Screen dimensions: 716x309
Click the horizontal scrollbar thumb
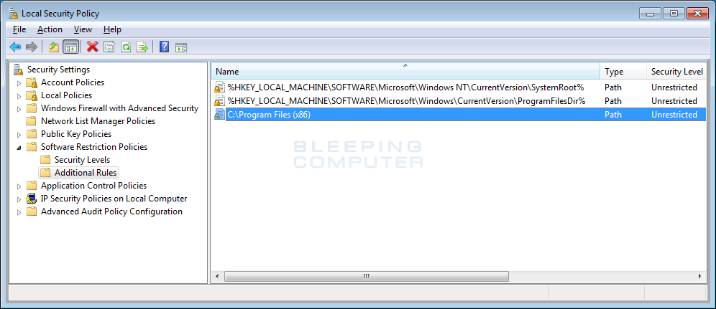(x=366, y=276)
